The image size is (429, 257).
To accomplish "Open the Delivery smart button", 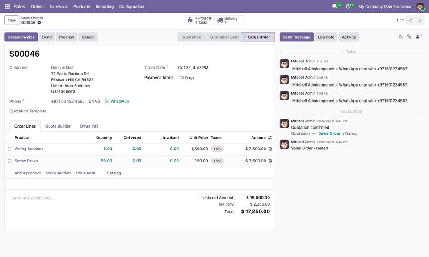I will click(229, 20).
